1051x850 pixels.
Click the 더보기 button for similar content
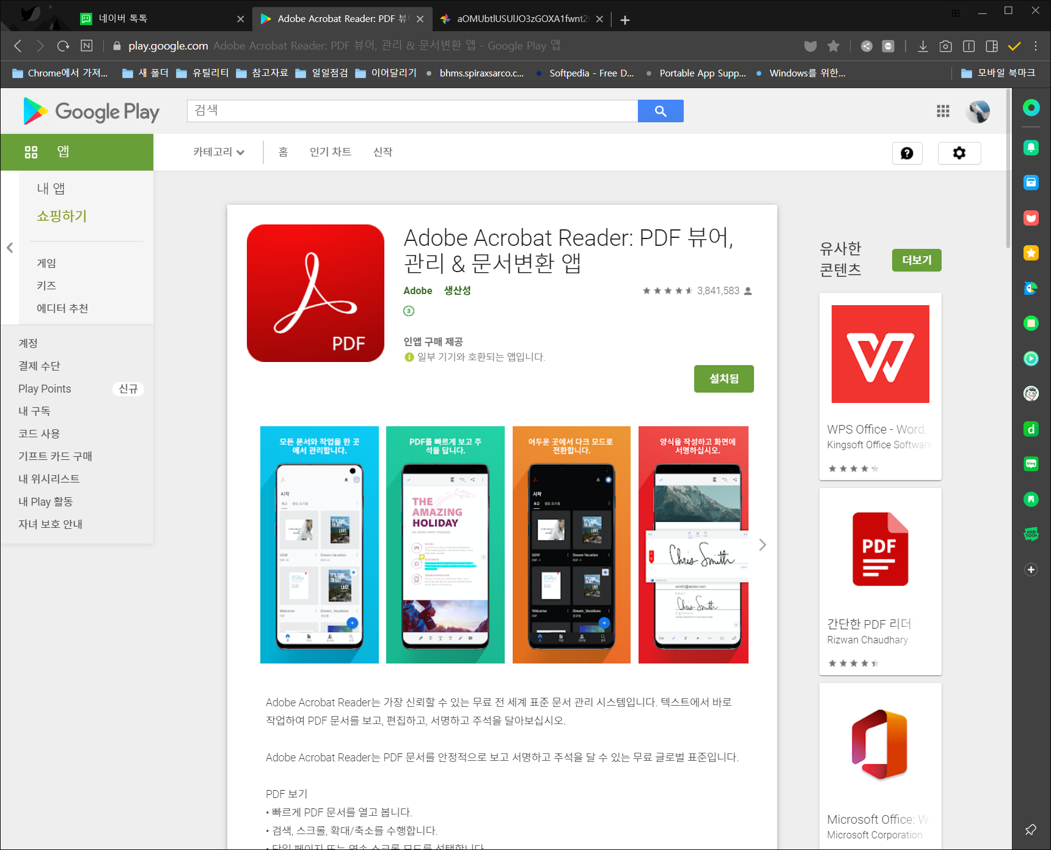point(917,260)
